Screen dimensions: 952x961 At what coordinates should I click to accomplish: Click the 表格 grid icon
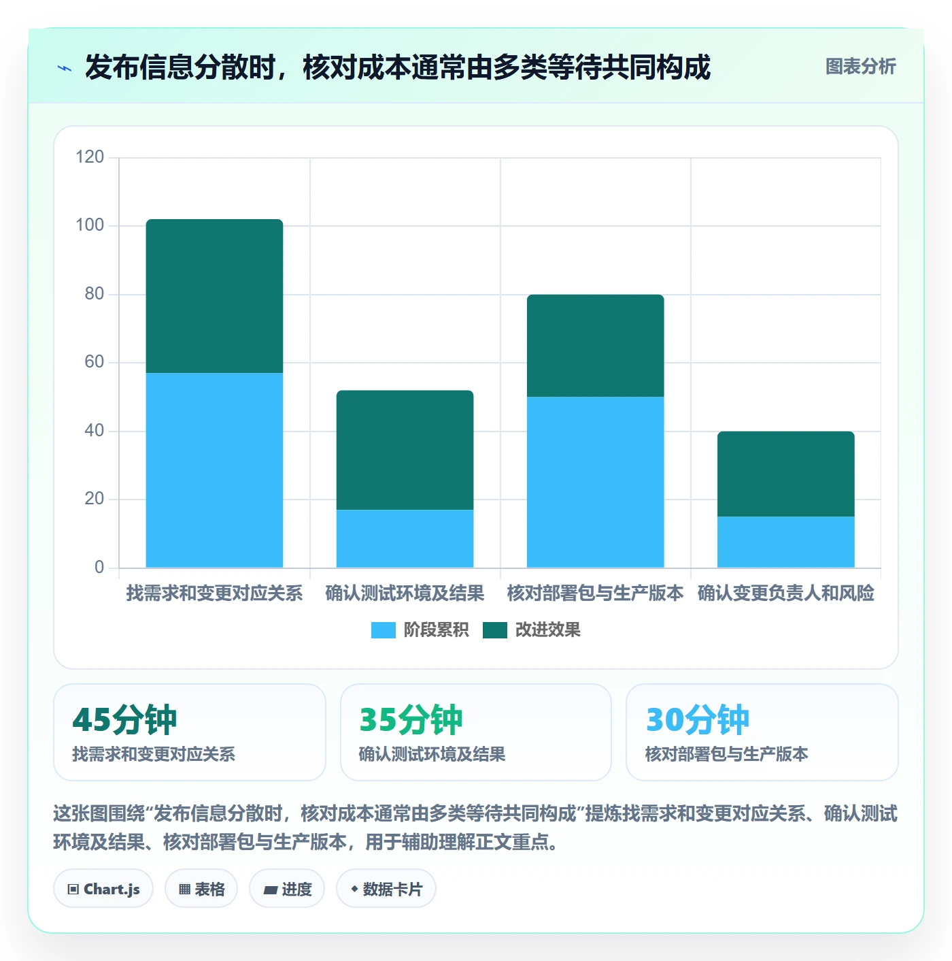(184, 889)
